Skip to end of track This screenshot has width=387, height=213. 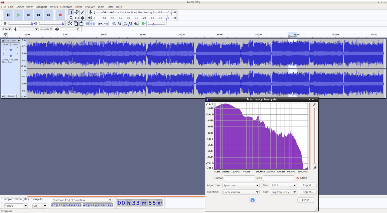48,15
